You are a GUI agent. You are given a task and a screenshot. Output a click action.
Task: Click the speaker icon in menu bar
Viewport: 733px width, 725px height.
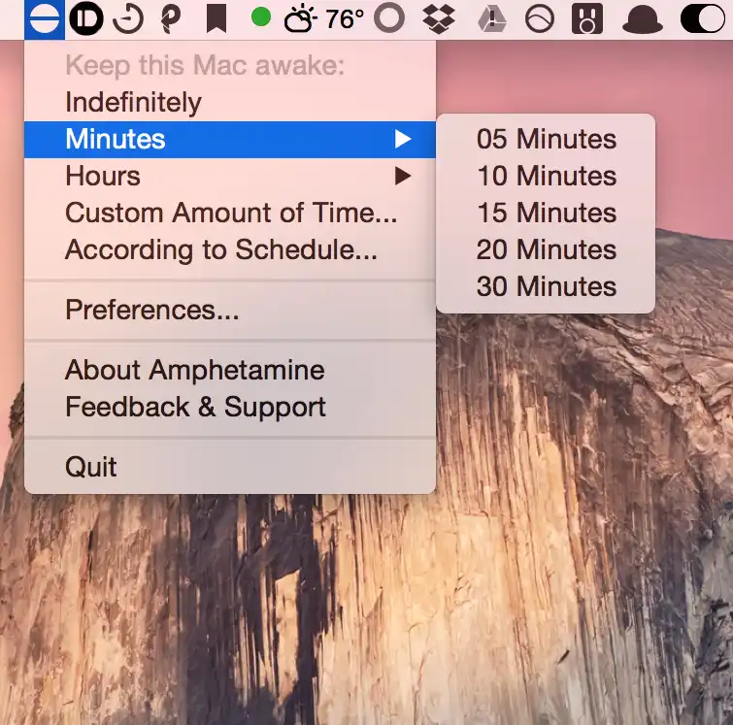pyautogui.click(x=588, y=18)
